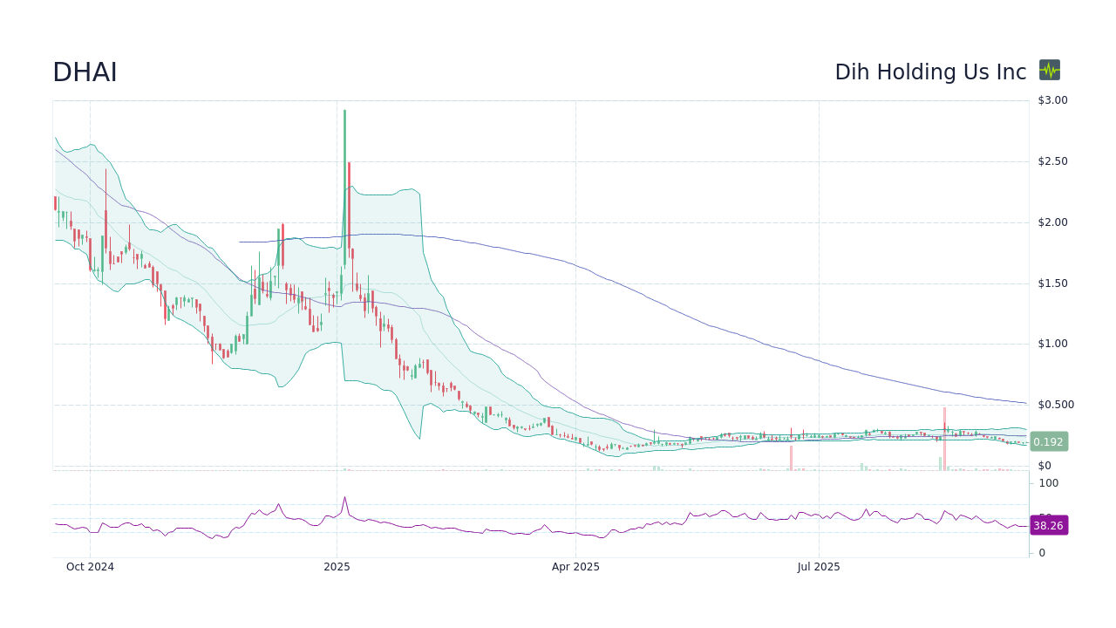The image size is (1116, 628).
Task: Click the Jul 2025 date axis label
Action: tap(819, 567)
